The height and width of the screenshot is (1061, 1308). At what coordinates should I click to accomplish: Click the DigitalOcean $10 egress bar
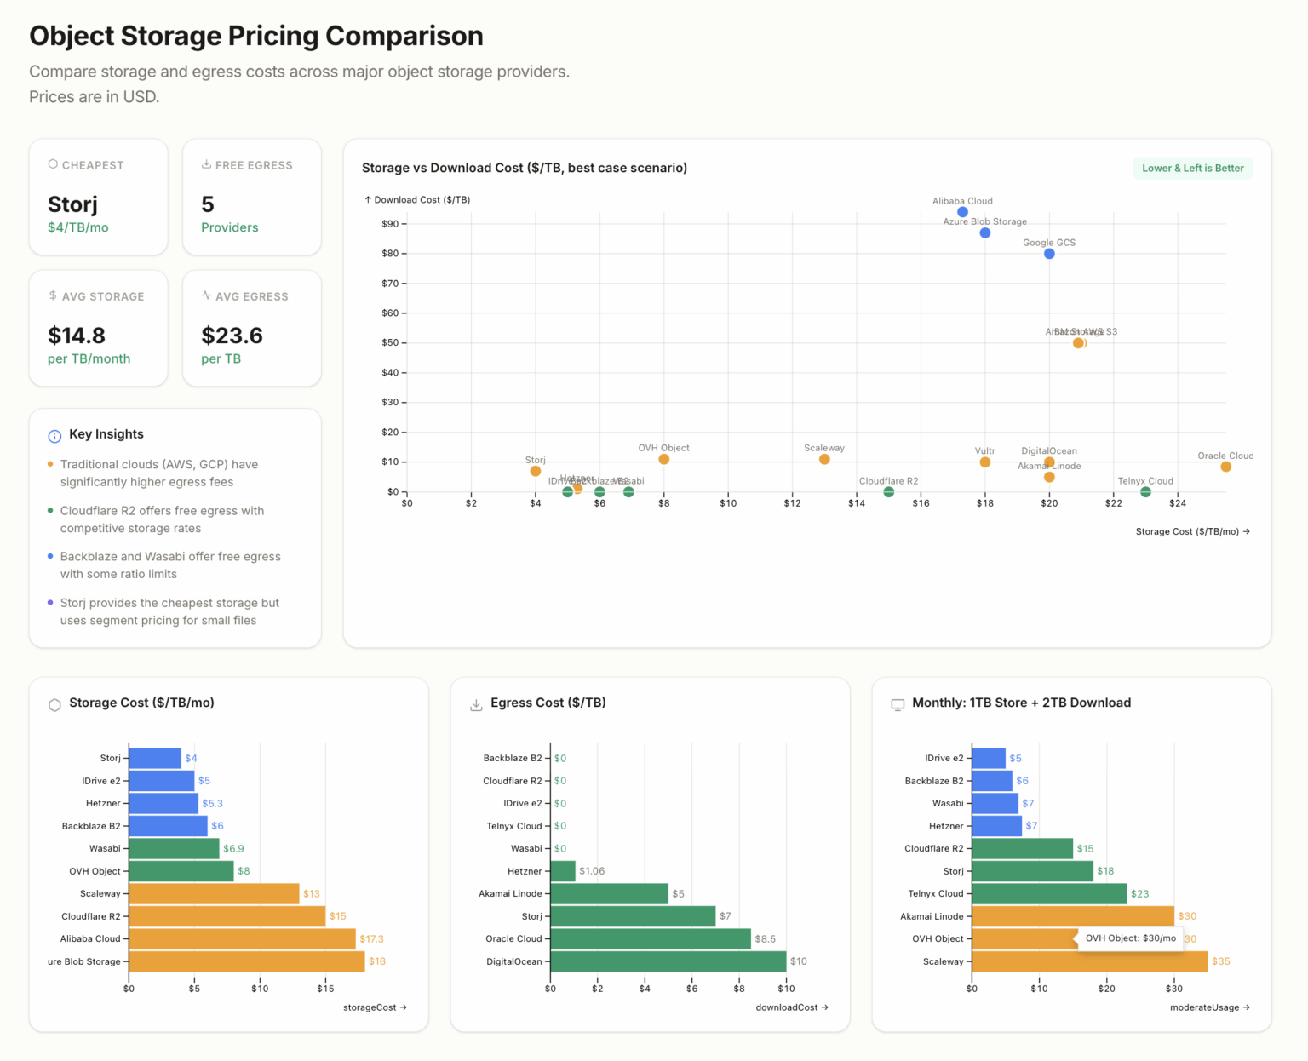[x=667, y=961]
